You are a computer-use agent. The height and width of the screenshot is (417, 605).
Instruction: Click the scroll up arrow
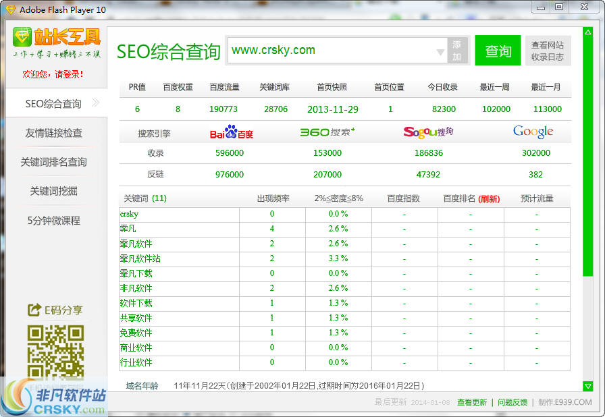pos(587,32)
